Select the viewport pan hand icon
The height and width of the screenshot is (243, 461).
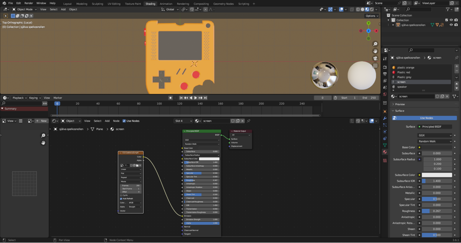coord(375,51)
